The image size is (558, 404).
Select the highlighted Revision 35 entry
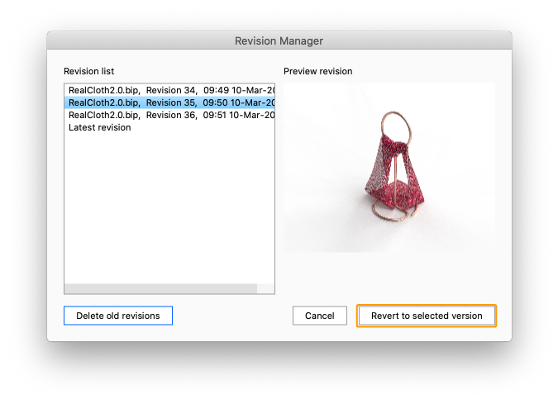(x=169, y=103)
